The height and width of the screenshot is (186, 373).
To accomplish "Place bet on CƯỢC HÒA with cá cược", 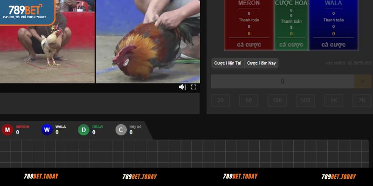I will 291,45.
